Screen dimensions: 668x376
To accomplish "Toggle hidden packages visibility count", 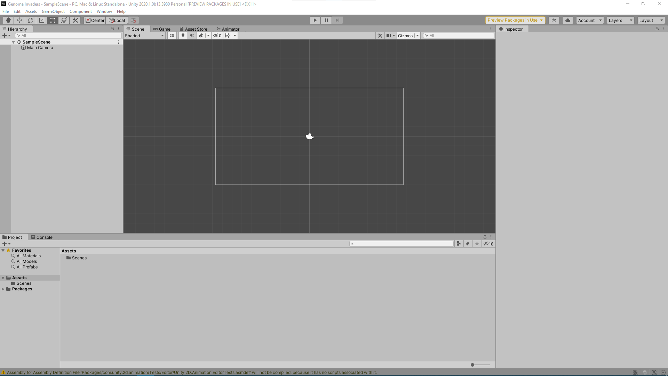I will pyautogui.click(x=488, y=244).
